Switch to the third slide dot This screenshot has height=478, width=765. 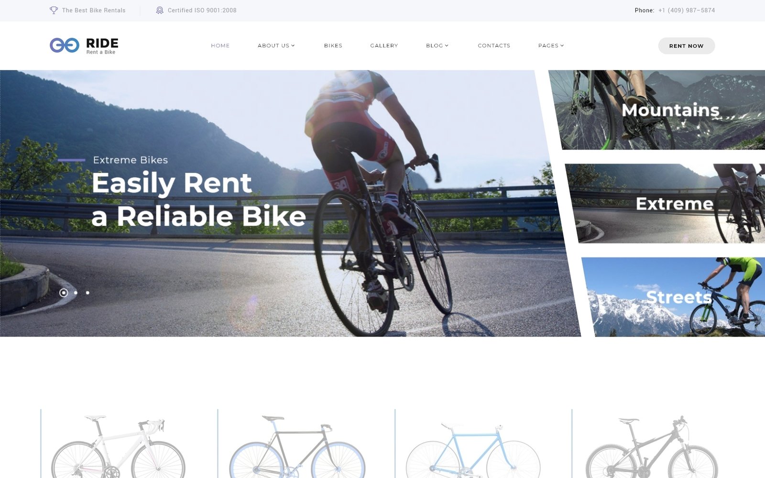(x=87, y=293)
